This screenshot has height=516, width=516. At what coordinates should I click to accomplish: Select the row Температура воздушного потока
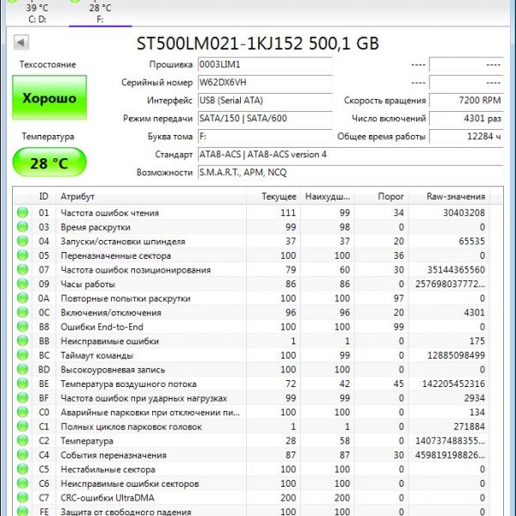pyautogui.click(x=251, y=384)
